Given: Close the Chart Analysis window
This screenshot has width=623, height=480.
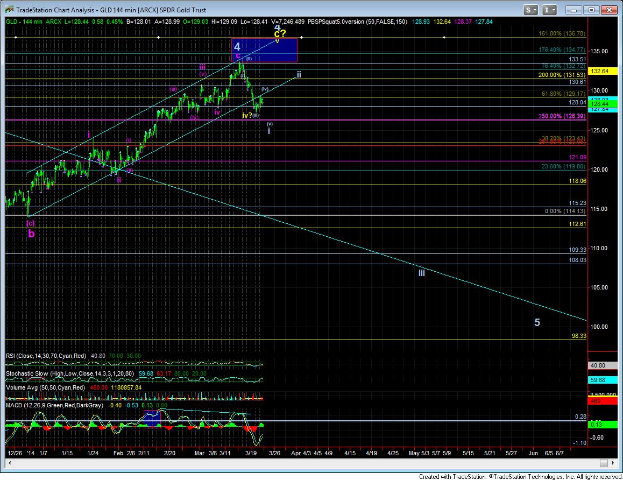Looking at the screenshot, I should 608,10.
